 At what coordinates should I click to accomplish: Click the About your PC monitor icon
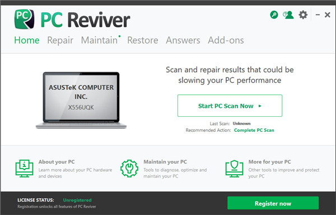click(x=24, y=169)
